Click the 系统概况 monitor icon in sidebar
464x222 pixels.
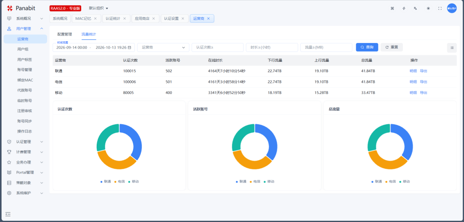point(9,18)
